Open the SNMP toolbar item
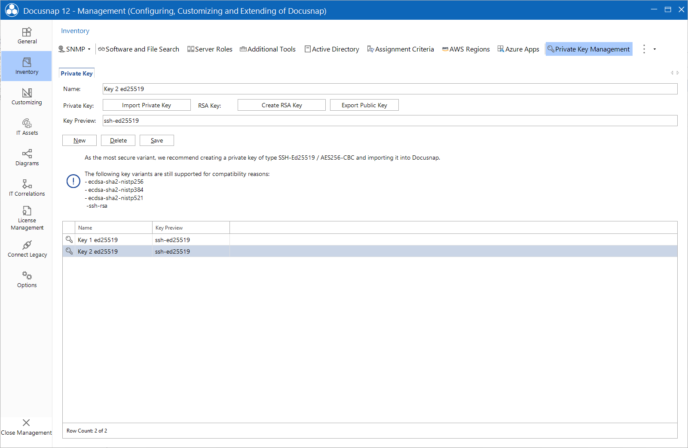Viewport: 688px width, 448px height. pyautogui.click(x=72, y=49)
